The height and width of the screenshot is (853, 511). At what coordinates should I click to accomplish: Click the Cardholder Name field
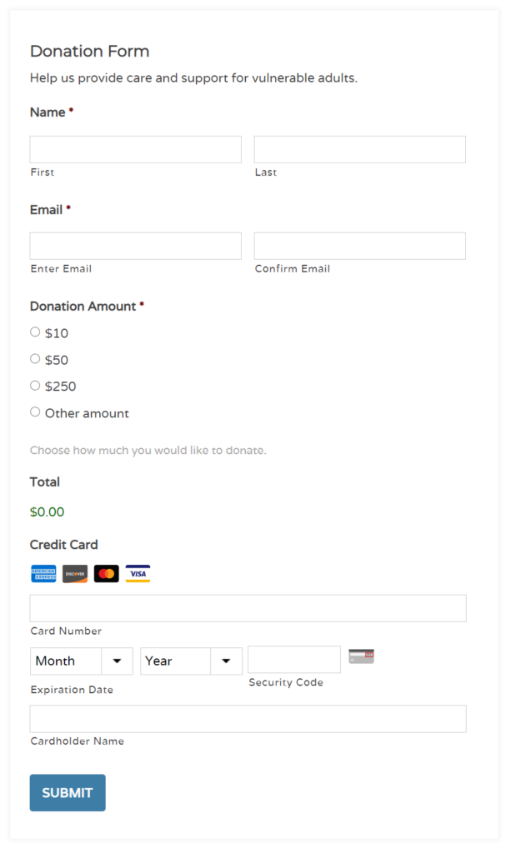(x=248, y=718)
